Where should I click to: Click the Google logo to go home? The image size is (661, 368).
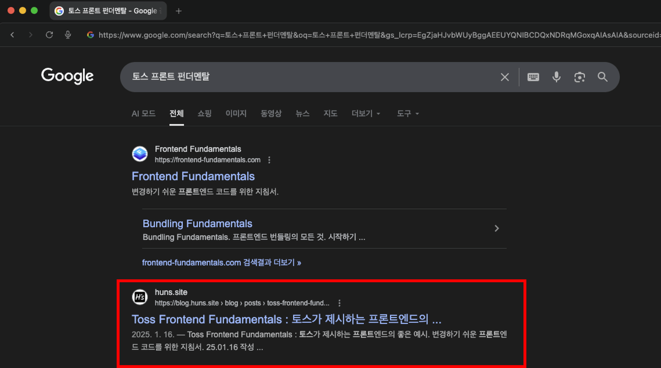click(x=67, y=76)
